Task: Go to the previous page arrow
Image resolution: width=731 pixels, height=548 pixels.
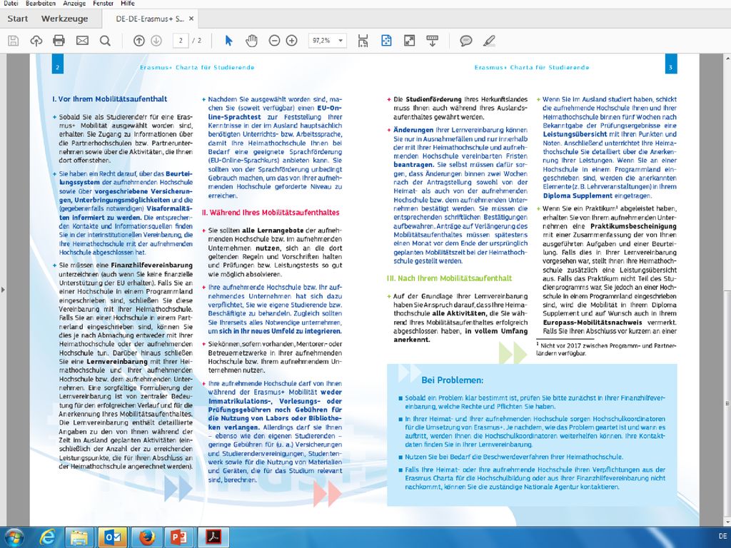Action: point(139,41)
